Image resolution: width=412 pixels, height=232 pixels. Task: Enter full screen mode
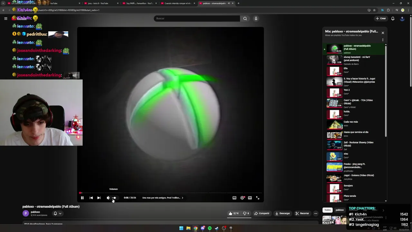[257, 198]
